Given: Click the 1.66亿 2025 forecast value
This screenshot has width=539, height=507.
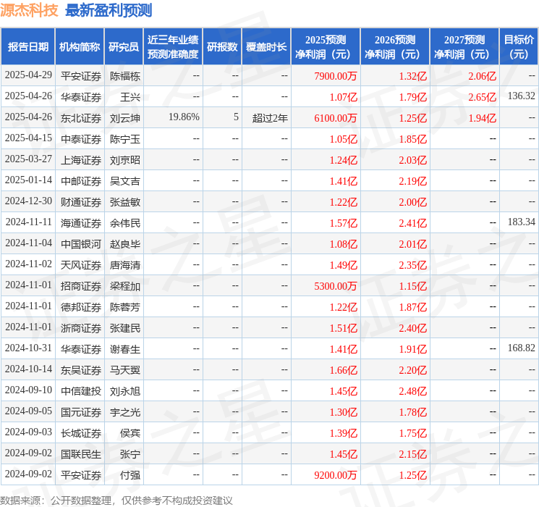Looking at the screenshot, I should 344,370.
